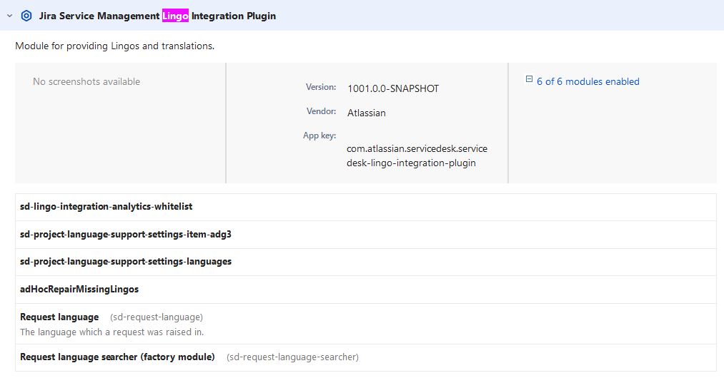Viewport: 724px width, 378px height.
Task: Select the Request language module name
Action: click(x=59, y=317)
